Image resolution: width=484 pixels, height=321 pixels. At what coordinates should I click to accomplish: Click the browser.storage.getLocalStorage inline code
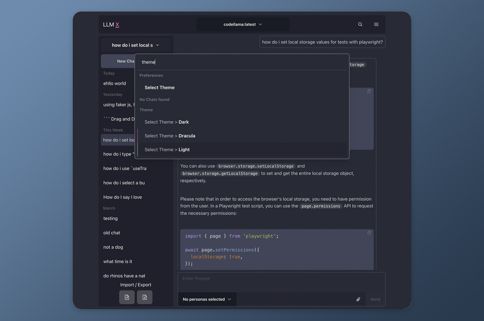point(220,174)
